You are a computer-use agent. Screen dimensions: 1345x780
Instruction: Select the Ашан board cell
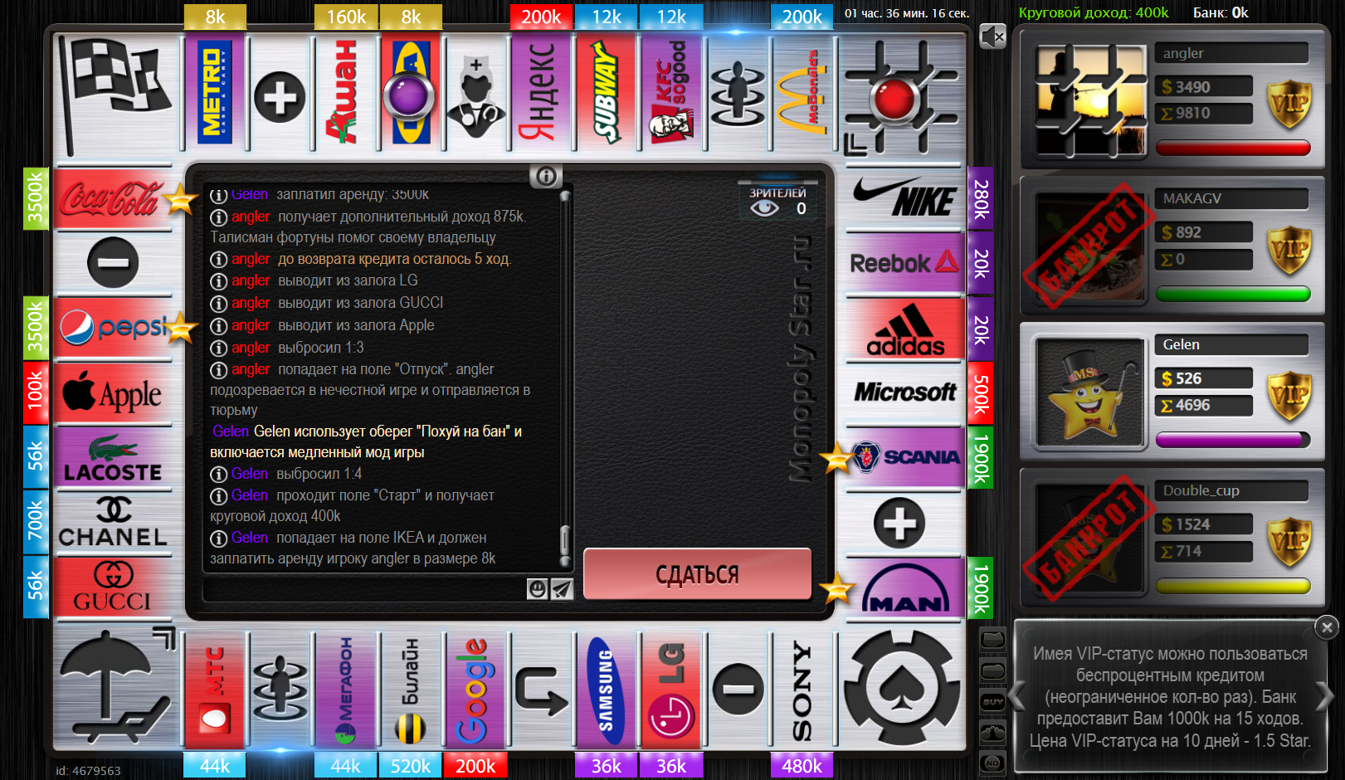pos(346,93)
